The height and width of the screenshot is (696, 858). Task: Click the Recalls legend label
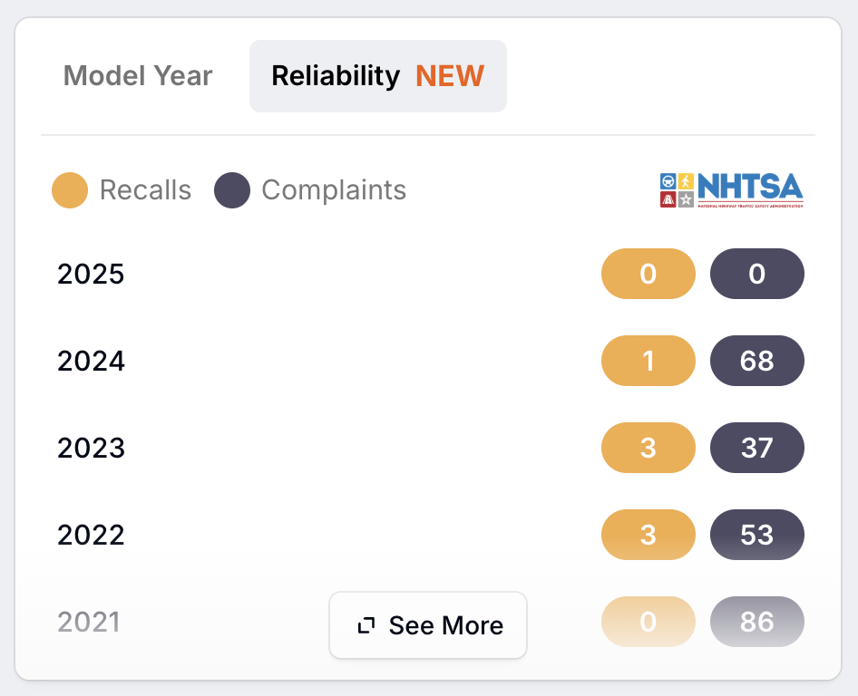point(145,190)
